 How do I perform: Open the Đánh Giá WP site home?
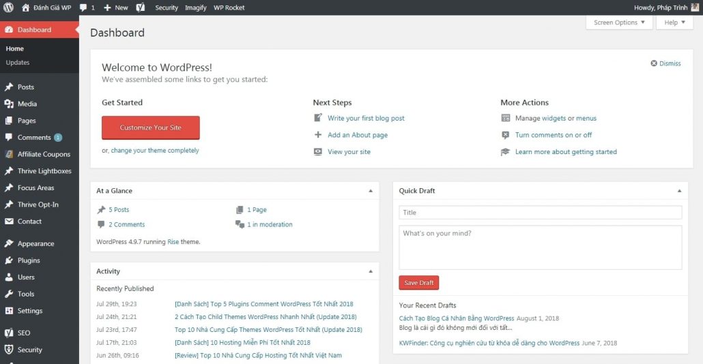[x=46, y=7]
